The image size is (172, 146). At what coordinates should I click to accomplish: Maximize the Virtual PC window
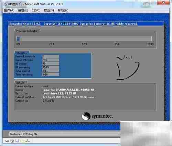click(x=154, y=3)
